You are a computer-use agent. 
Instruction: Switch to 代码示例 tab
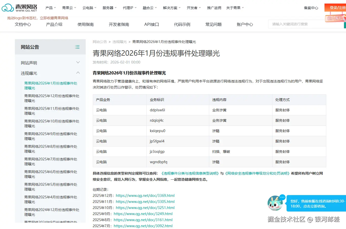tap(182, 24)
